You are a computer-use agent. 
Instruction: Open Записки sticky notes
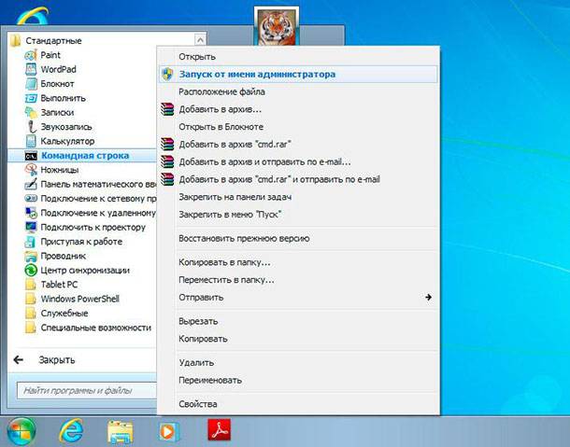(x=50, y=113)
